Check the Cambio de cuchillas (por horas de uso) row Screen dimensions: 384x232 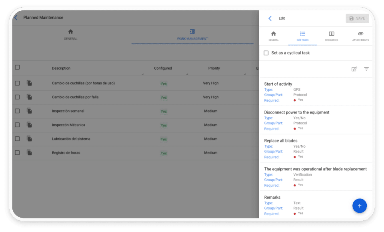tap(17, 83)
